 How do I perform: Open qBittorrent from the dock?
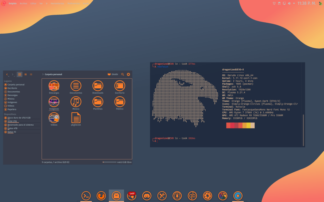(x=192, y=196)
